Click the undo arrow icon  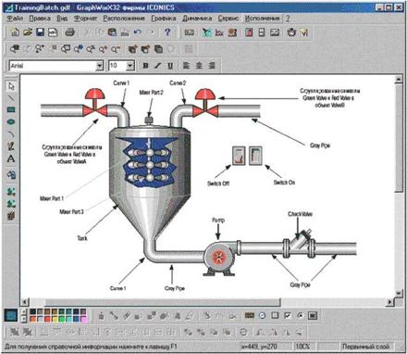(138, 32)
